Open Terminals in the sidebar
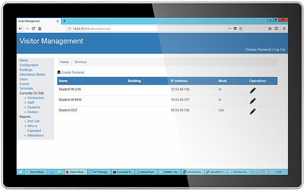Screen dimensions: 305x190 (26, 88)
